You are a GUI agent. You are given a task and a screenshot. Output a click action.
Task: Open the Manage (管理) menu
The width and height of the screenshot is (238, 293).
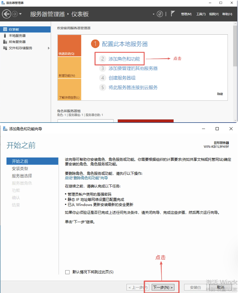(x=186, y=14)
